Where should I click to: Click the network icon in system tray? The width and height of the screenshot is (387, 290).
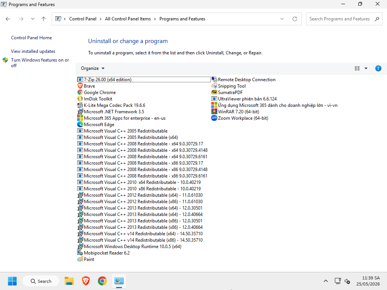(x=337, y=281)
